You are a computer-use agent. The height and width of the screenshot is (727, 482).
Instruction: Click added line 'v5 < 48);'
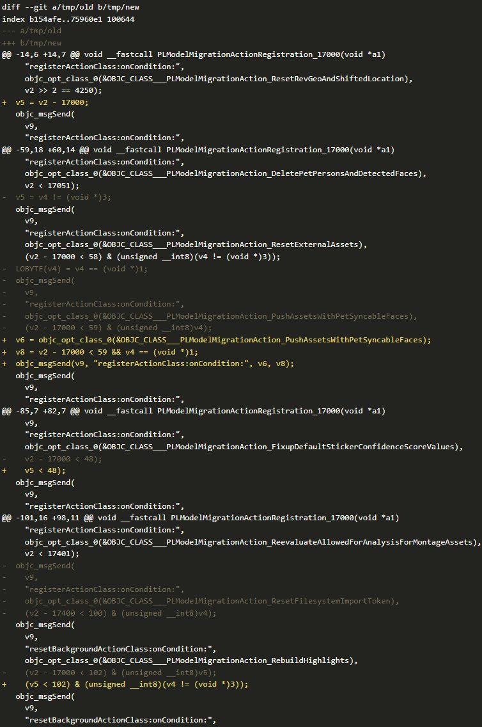(34, 470)
